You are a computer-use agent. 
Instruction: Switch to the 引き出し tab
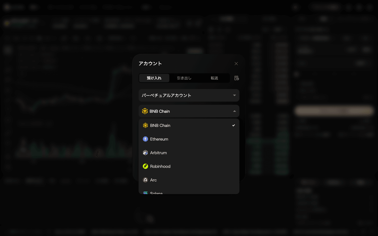184,78
